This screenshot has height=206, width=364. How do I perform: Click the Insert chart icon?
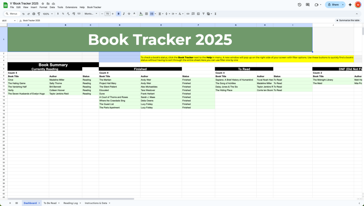198,14
